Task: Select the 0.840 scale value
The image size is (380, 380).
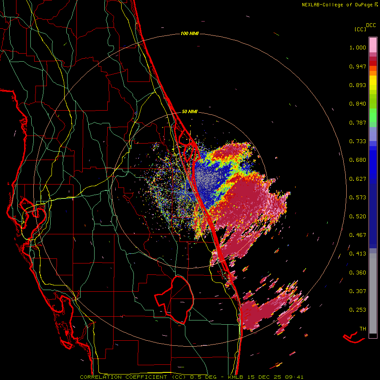Action: (x=358, y=104)
